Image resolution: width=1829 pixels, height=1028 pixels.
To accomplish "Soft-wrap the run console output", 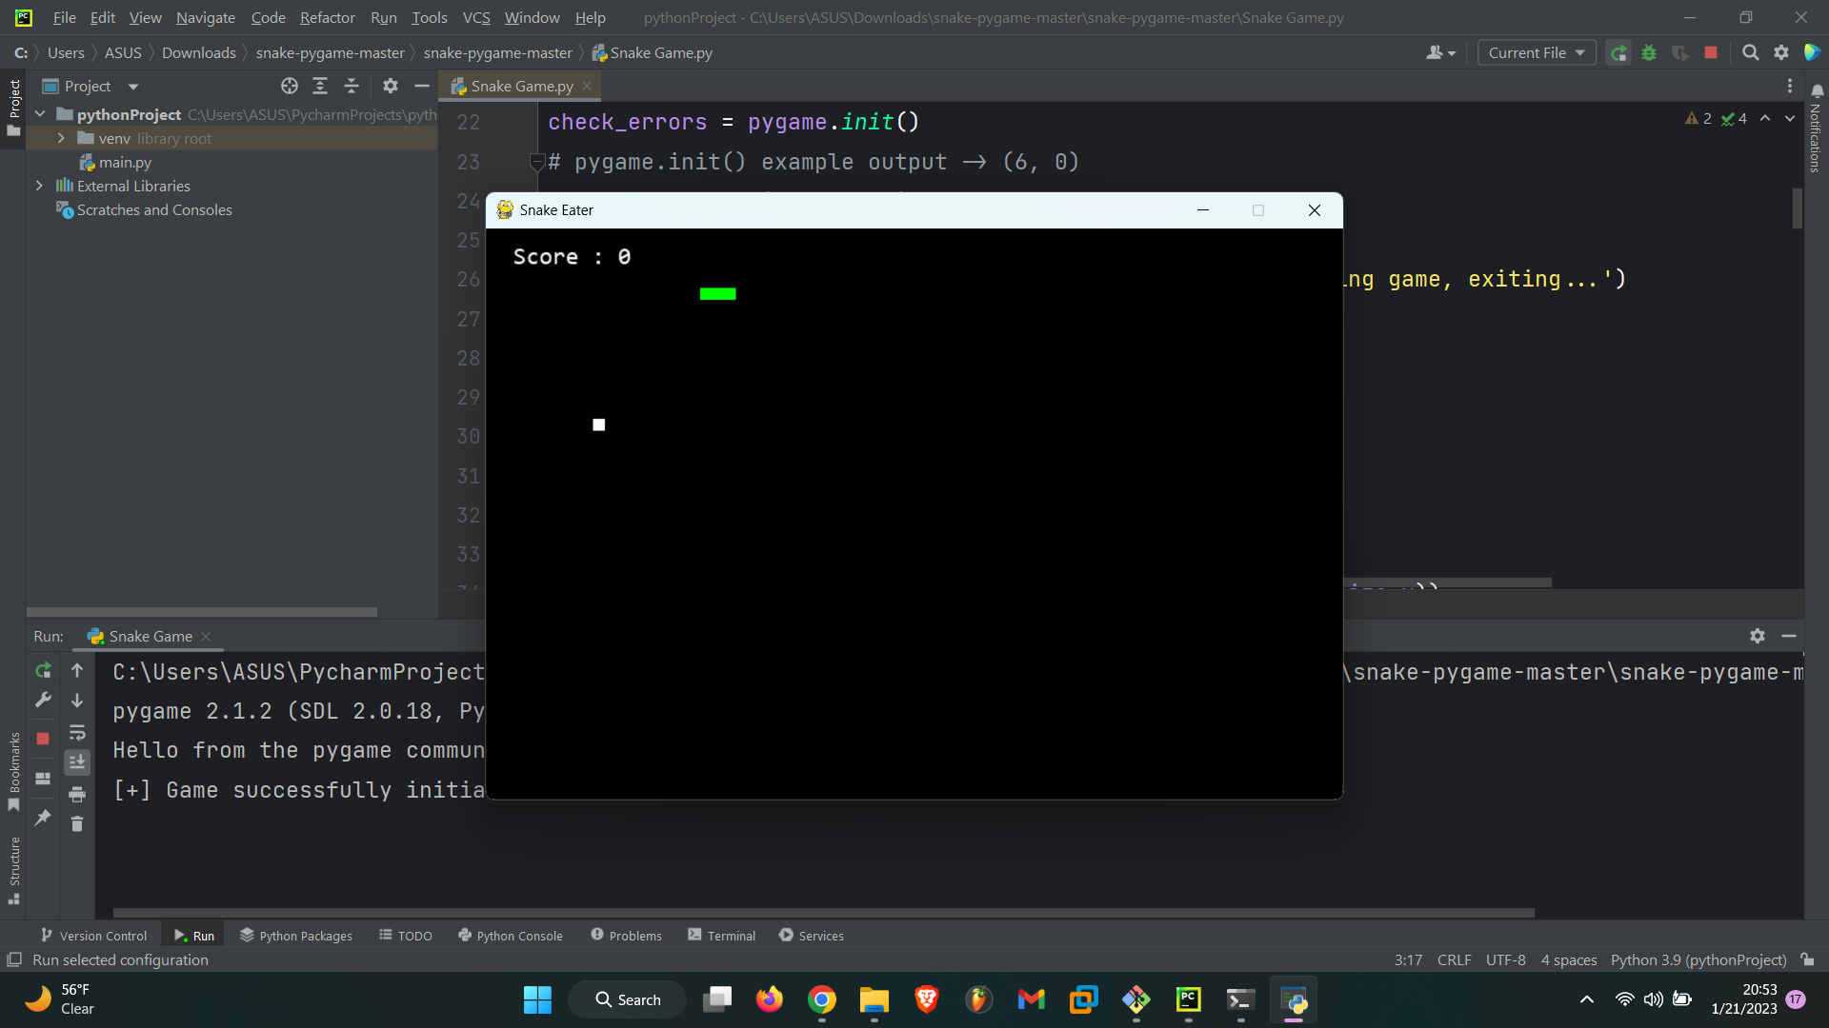I will click(77, 733).
